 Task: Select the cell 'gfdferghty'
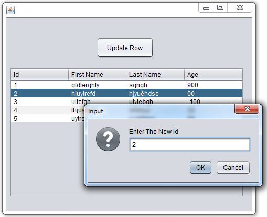click(x=97, y=85)
